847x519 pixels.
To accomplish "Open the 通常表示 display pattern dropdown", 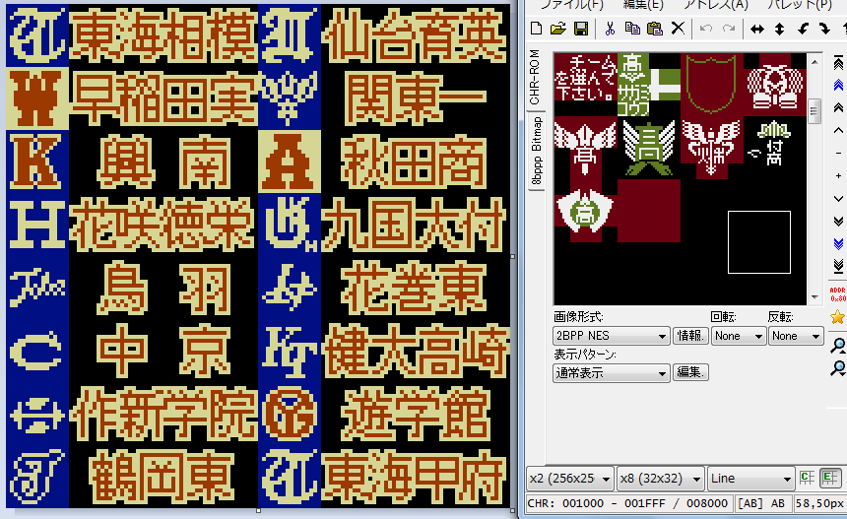I will pos(611,372).
